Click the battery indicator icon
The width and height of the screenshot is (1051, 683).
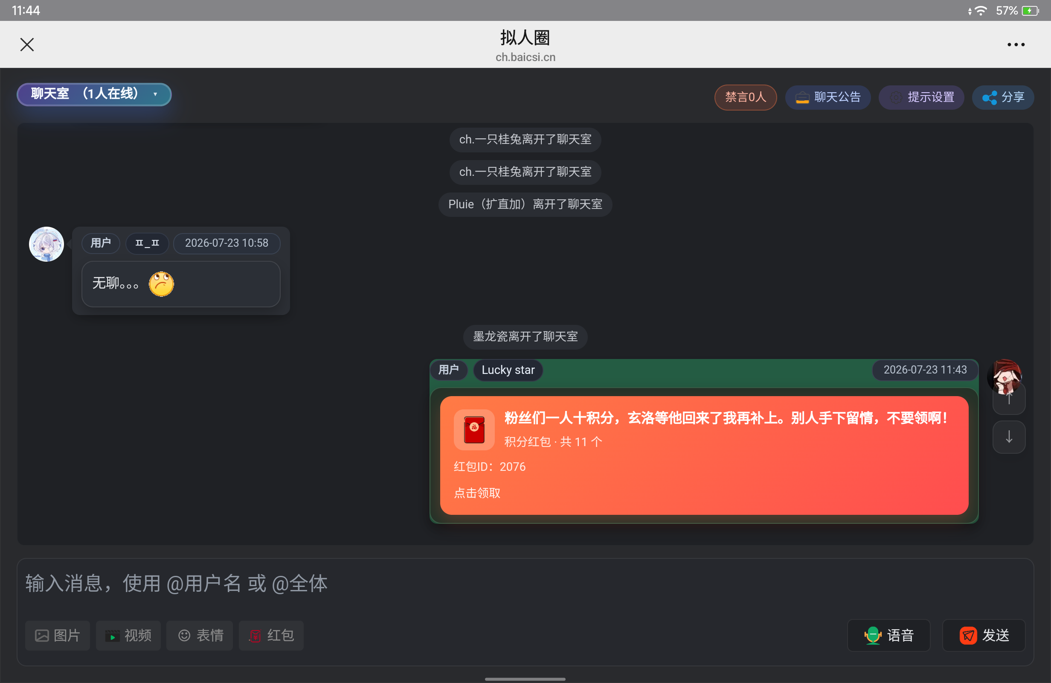pyautogui.click(x=1031, y=11)
